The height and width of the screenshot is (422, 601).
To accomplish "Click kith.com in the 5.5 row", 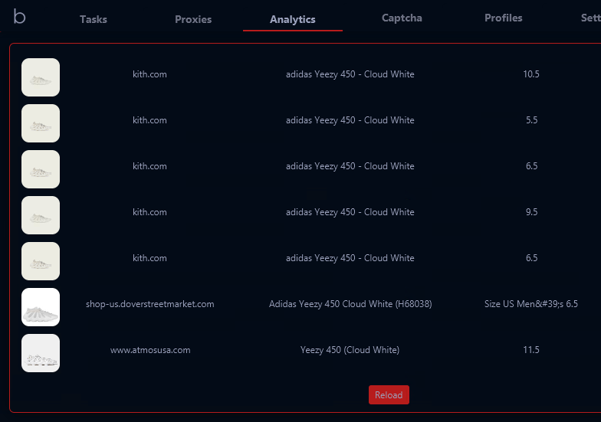I will 150,120.
